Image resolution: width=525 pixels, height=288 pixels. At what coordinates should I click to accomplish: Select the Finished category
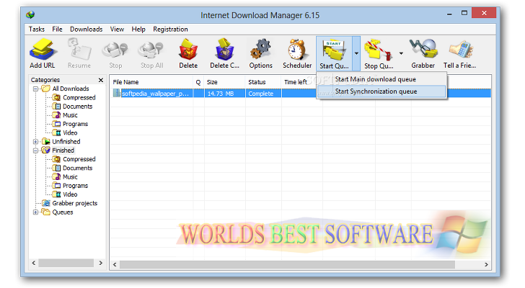pyautogui.click(x=63, y=150)
